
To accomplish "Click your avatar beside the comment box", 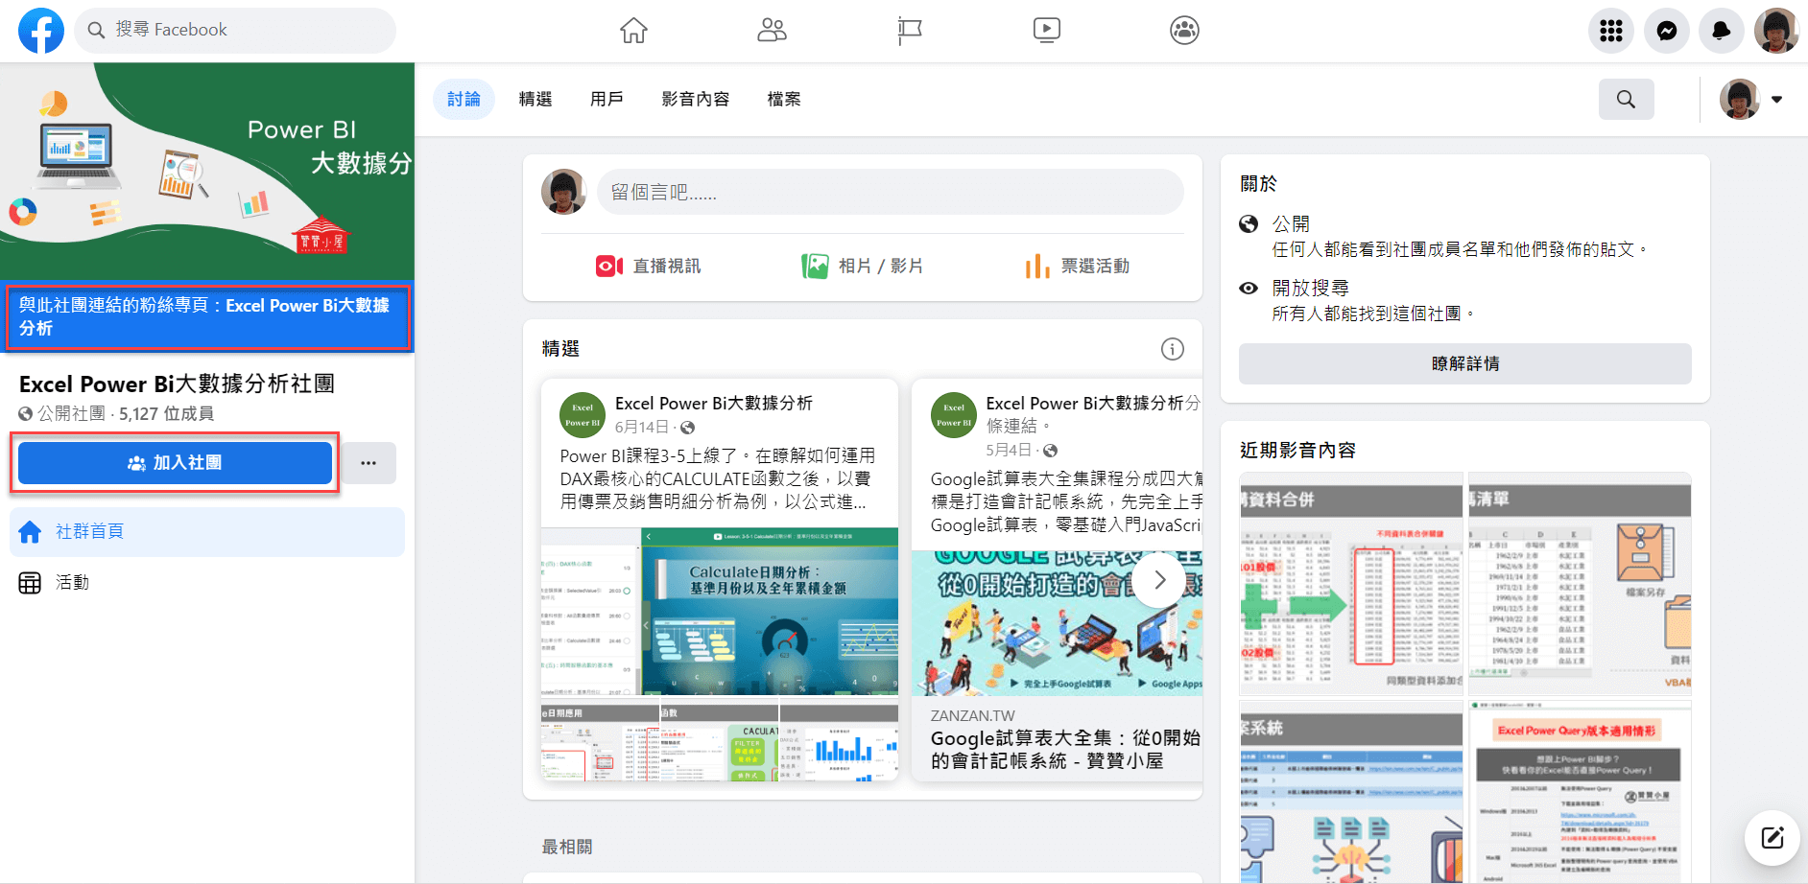I will click(x=564, y=193).
